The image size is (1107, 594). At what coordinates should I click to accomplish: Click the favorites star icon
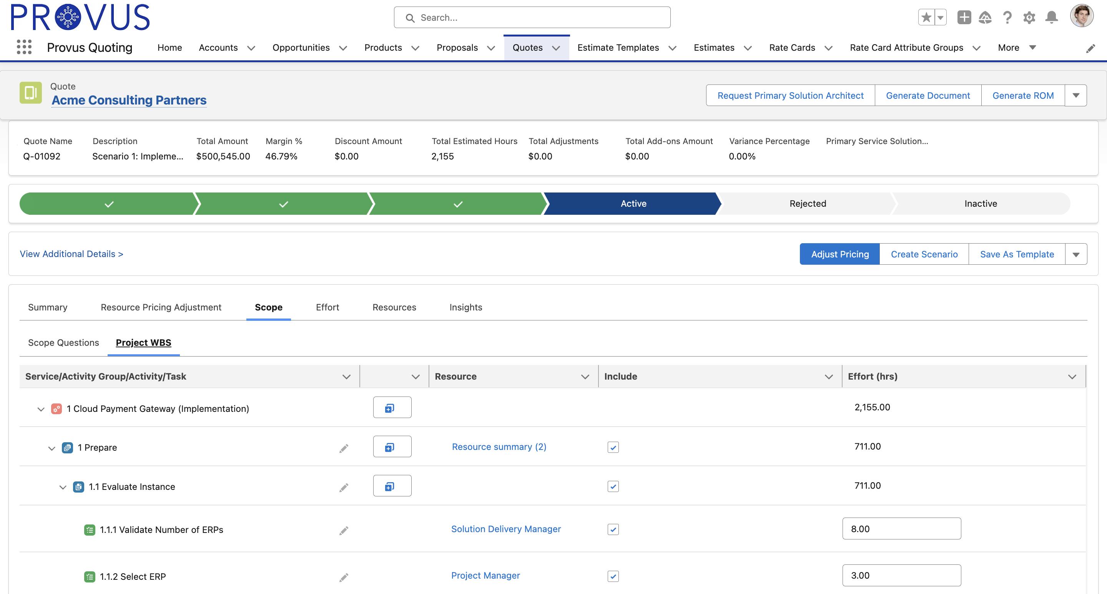tap(926, 18)
